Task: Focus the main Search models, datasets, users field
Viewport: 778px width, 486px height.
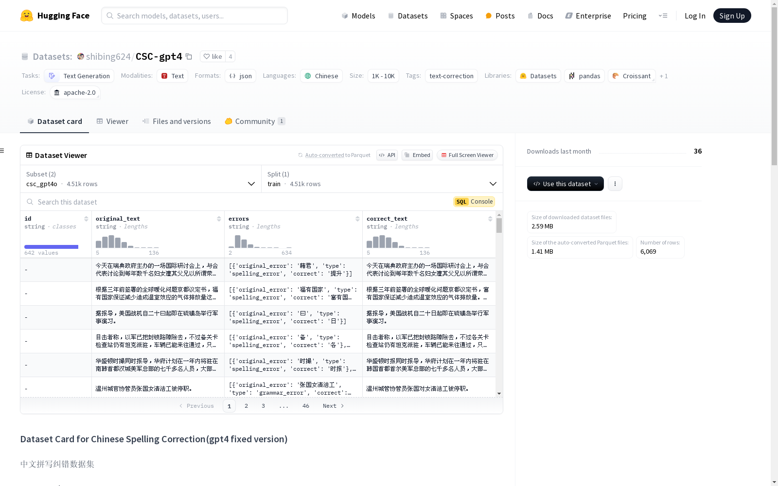Action: (194, 16)
